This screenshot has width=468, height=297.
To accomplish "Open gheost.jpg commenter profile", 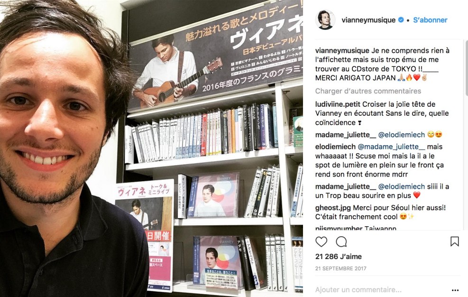I will [x=333, y=208].
